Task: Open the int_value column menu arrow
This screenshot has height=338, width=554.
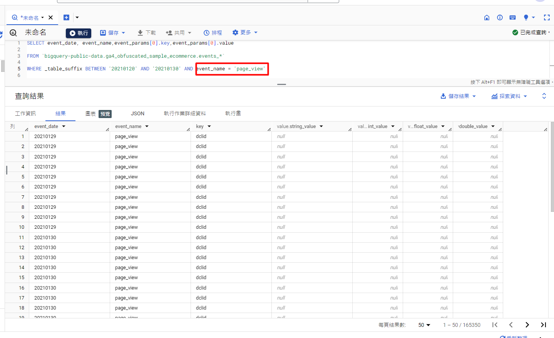Action: 393,126
